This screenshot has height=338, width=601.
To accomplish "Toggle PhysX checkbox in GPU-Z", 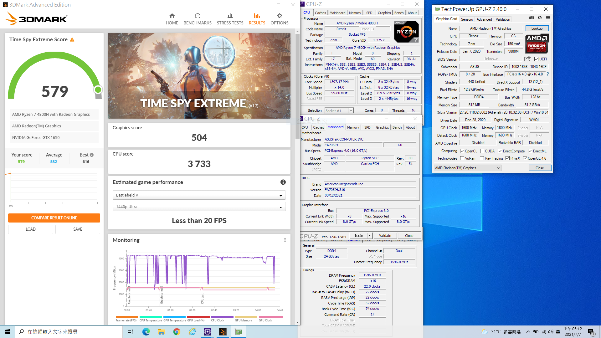I will click(507, 158).
